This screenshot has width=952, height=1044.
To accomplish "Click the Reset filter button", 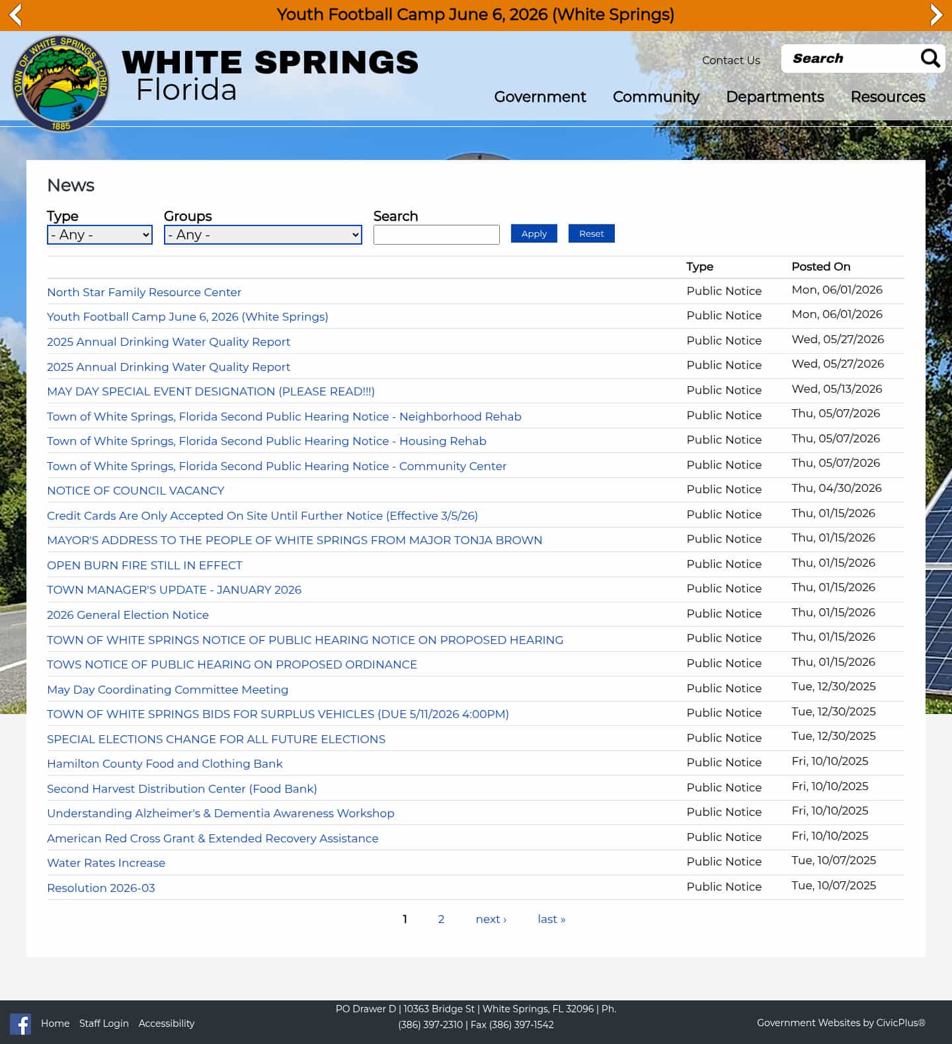I will coord(591,233).
